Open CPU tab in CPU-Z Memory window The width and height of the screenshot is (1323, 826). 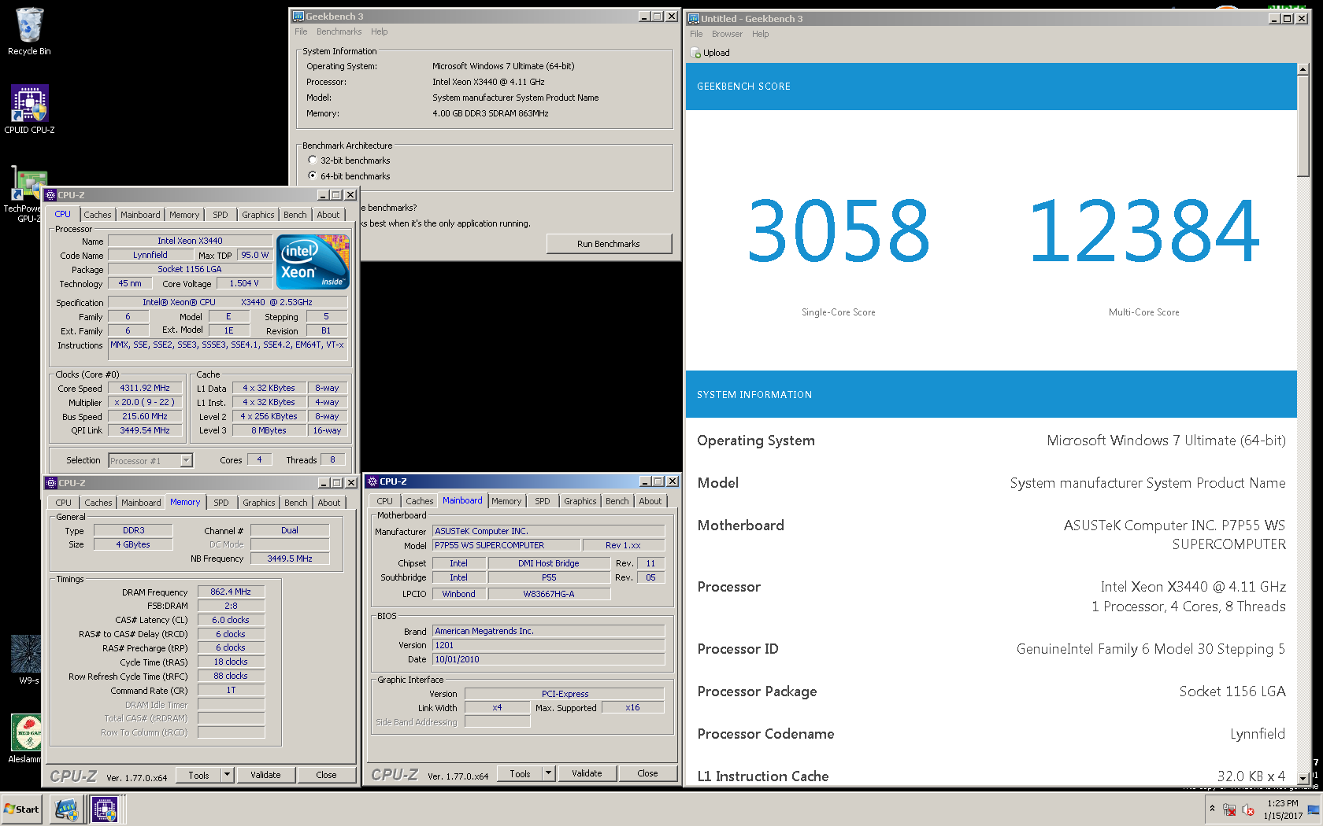(x=64, y=503)
